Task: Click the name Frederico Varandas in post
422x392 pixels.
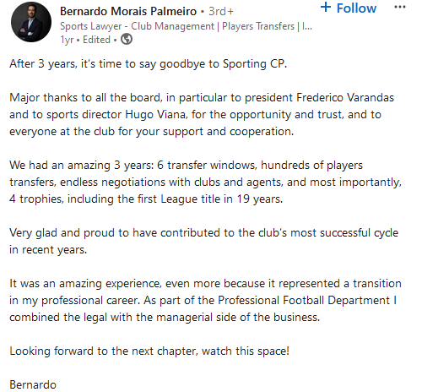Action: (x=345, y=97)
